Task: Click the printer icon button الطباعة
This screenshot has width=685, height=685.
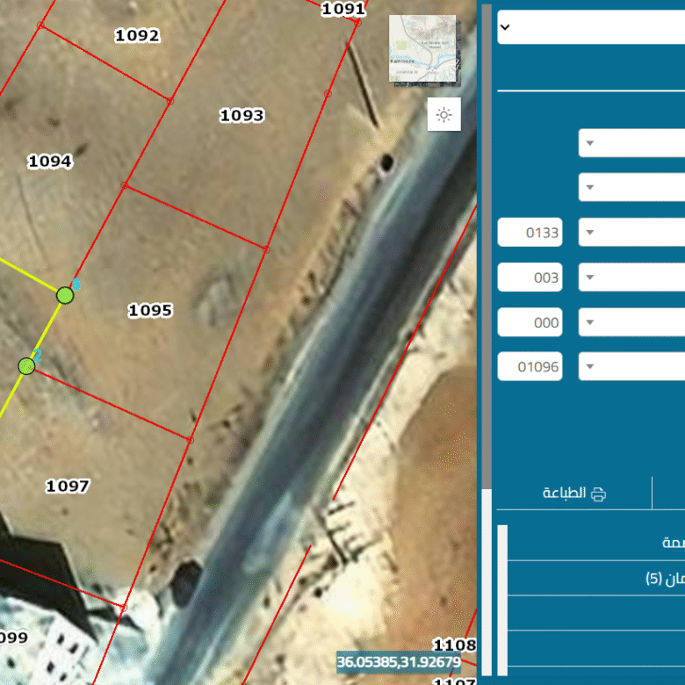Action: [574, 493]
